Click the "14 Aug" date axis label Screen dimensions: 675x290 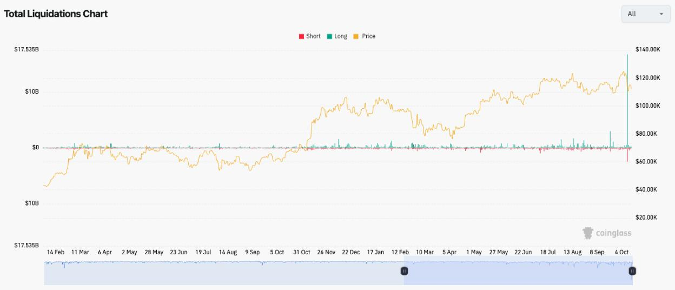(x=228, y=252)
